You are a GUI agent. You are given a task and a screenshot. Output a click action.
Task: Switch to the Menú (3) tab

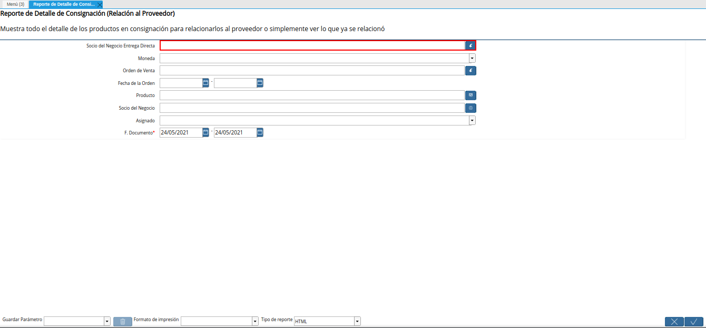(x=15, y=4)
